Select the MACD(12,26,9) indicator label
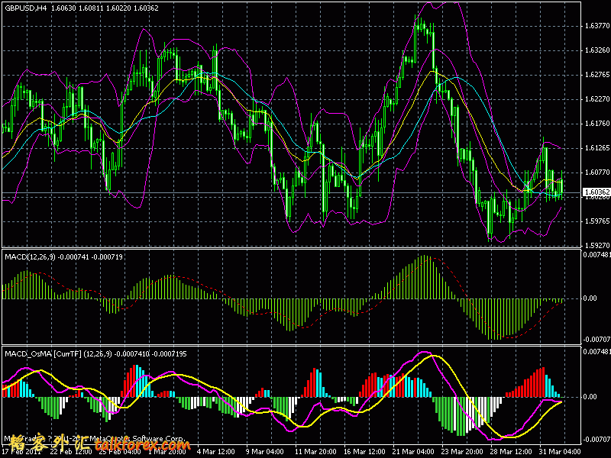The image size is (611, 458). coord(29,256)
